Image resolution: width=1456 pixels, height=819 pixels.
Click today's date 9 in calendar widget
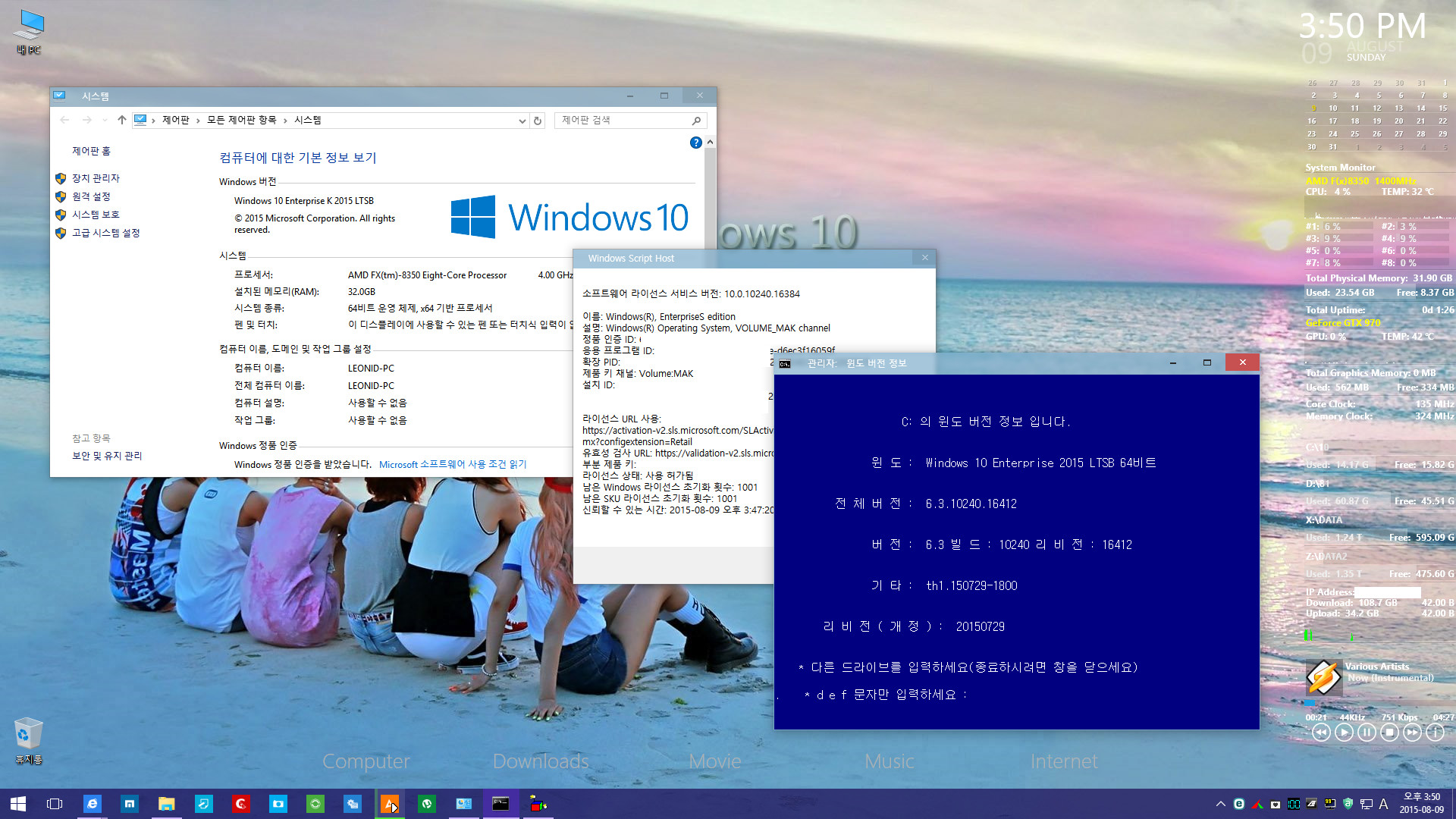(1313, 108)
